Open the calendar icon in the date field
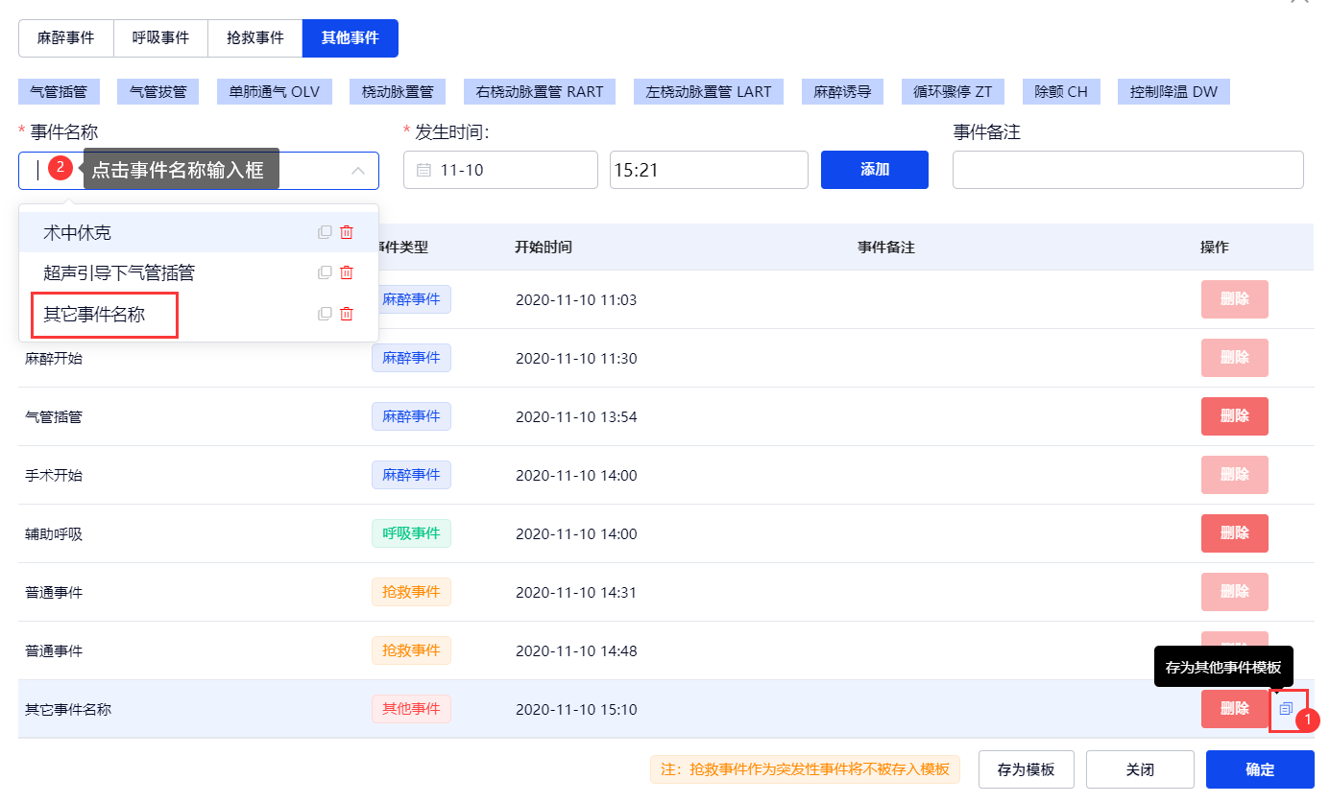Image resolution: width=1330 pixels, height=803 pixels. click(423, 171)
